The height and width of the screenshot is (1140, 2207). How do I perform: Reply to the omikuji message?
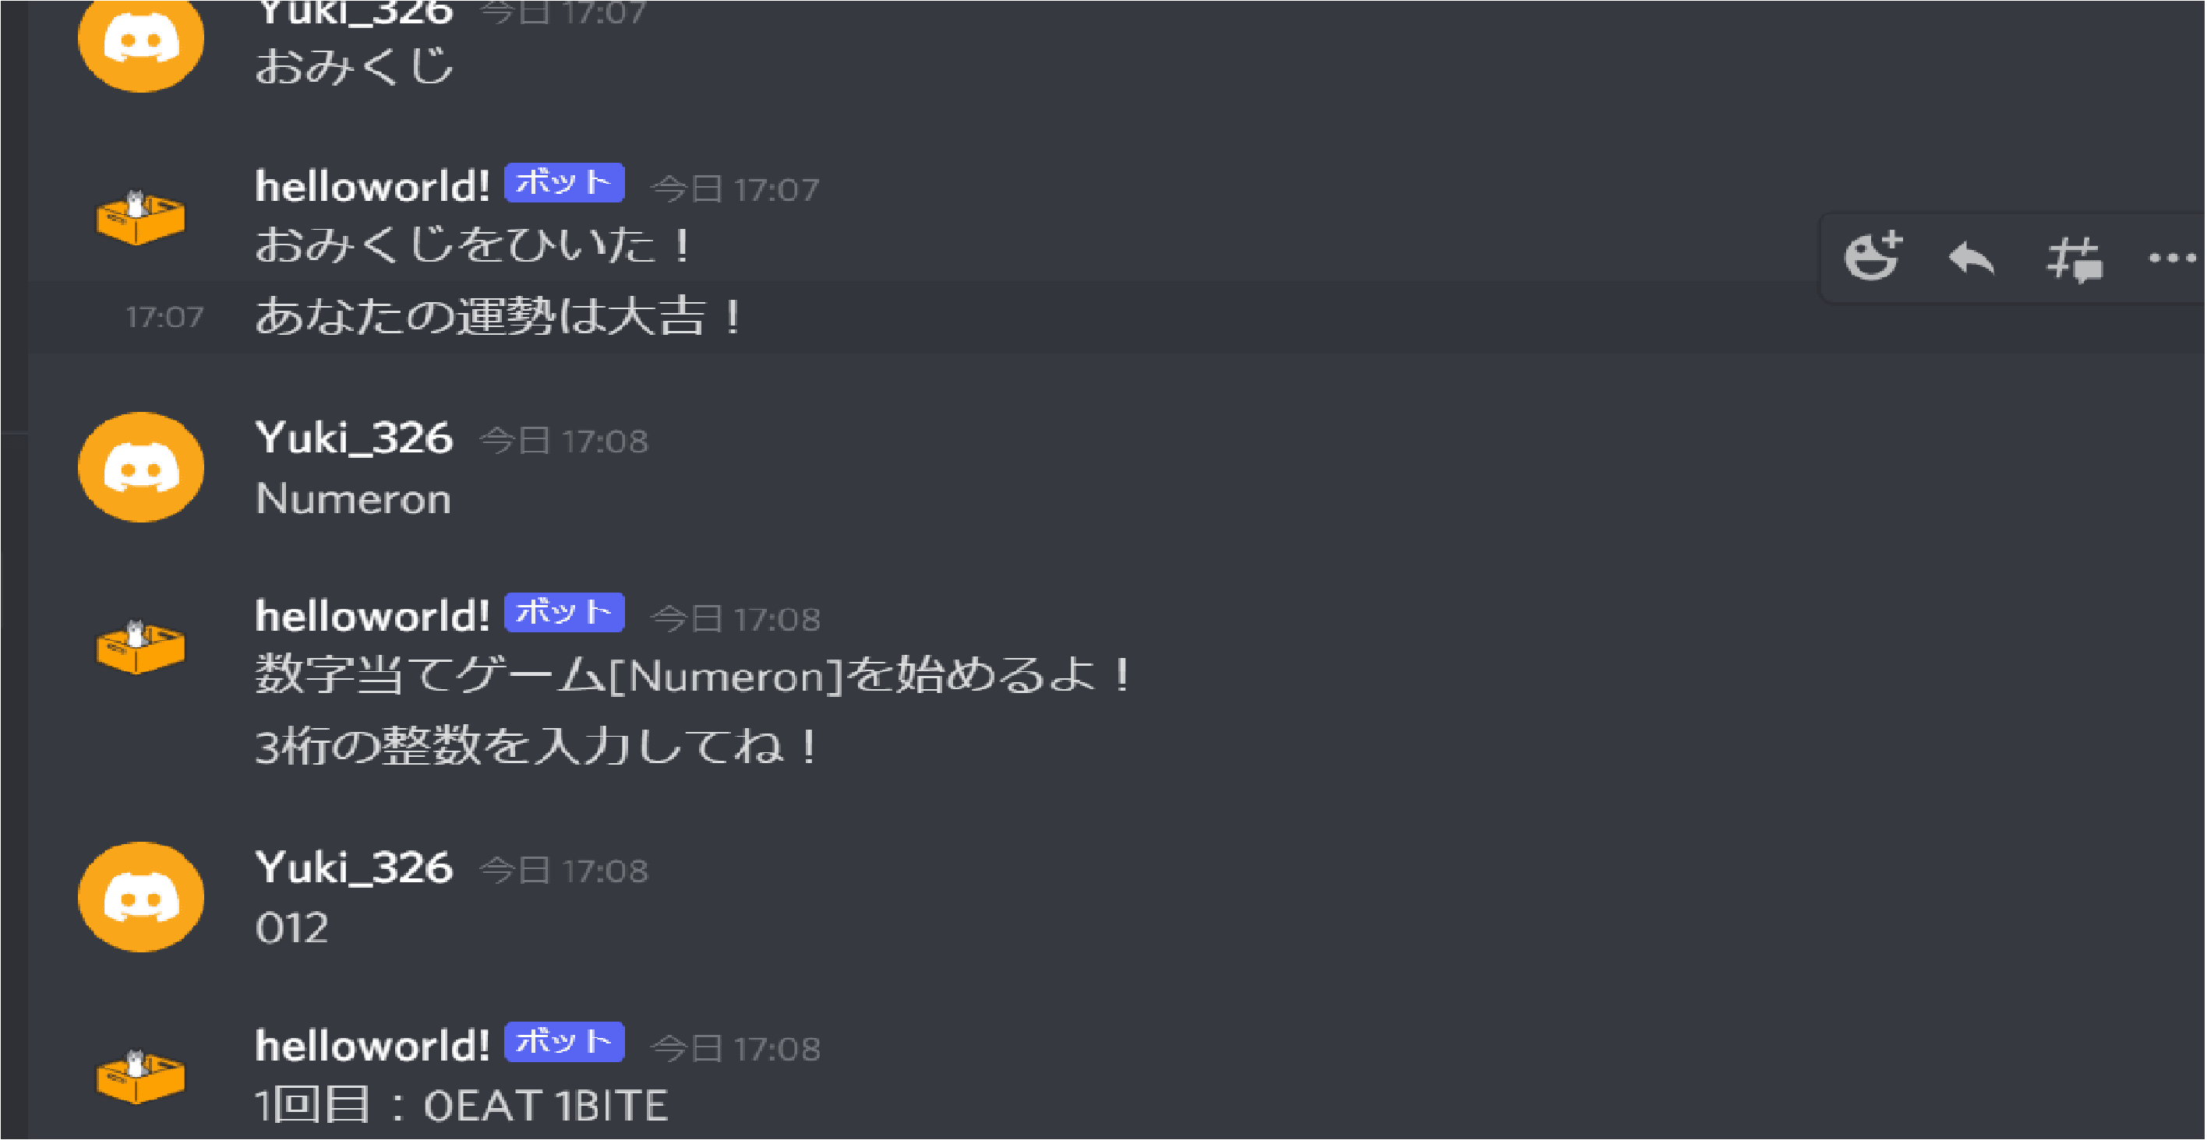[1972, 258]
